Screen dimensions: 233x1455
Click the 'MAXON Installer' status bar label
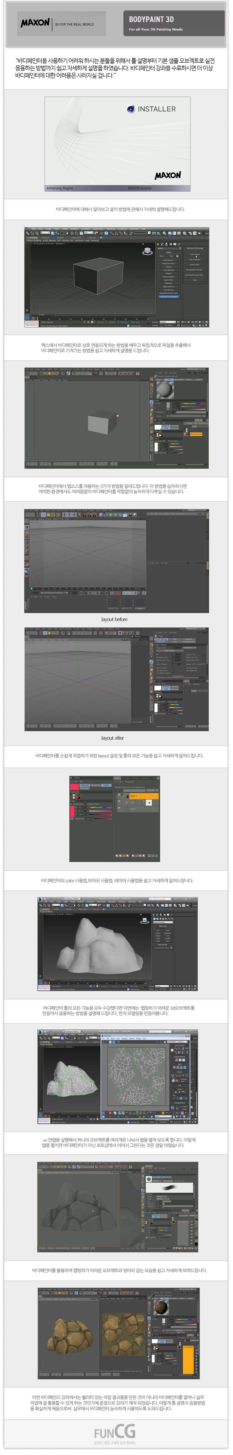click(139, 188)
